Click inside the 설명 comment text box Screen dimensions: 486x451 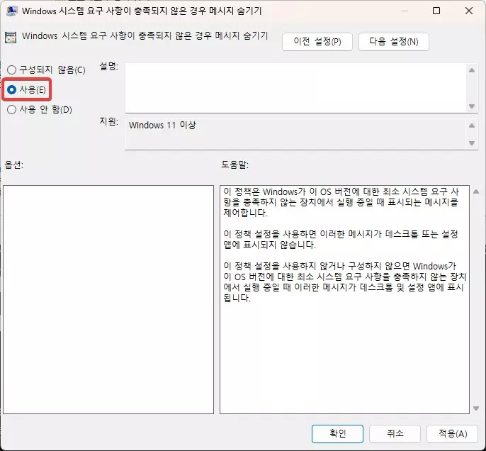(x=296, y=88)
